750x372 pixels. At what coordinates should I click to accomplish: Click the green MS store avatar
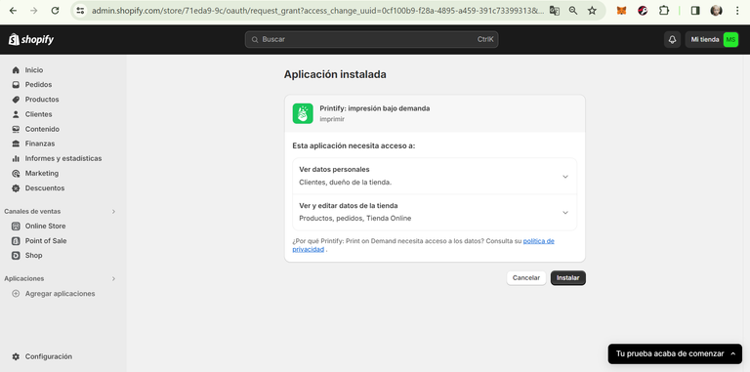tap(730, 40)
